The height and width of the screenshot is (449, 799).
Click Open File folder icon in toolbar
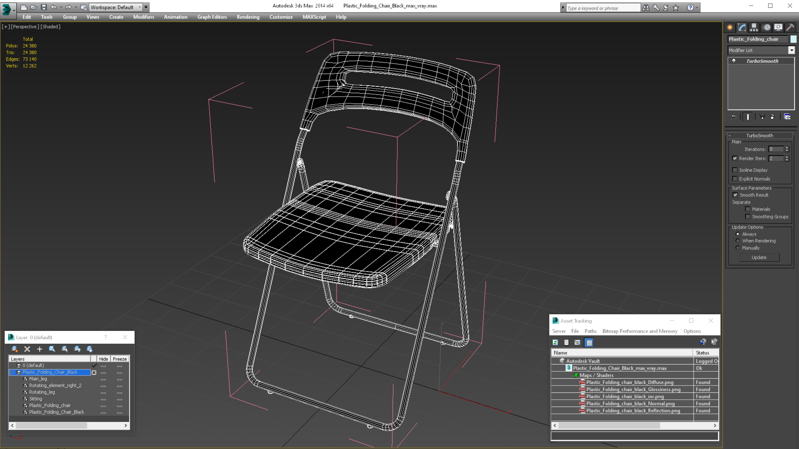coord(34,7)
